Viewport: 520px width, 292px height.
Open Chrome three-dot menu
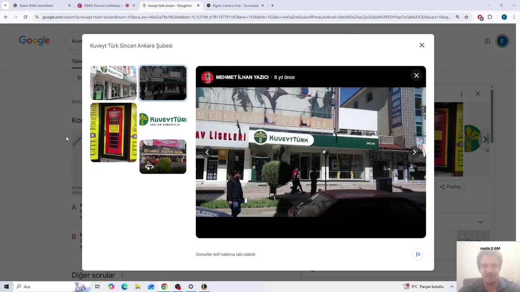[x=514, y=17]
